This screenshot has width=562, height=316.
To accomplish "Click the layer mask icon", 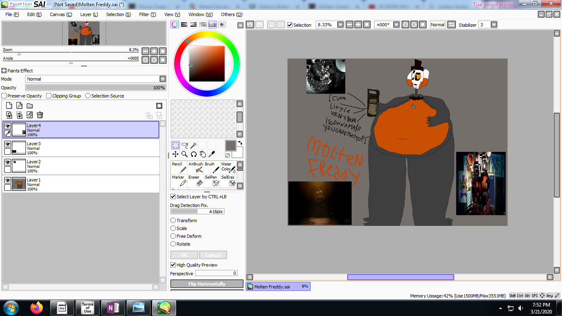I will point(159,106).
